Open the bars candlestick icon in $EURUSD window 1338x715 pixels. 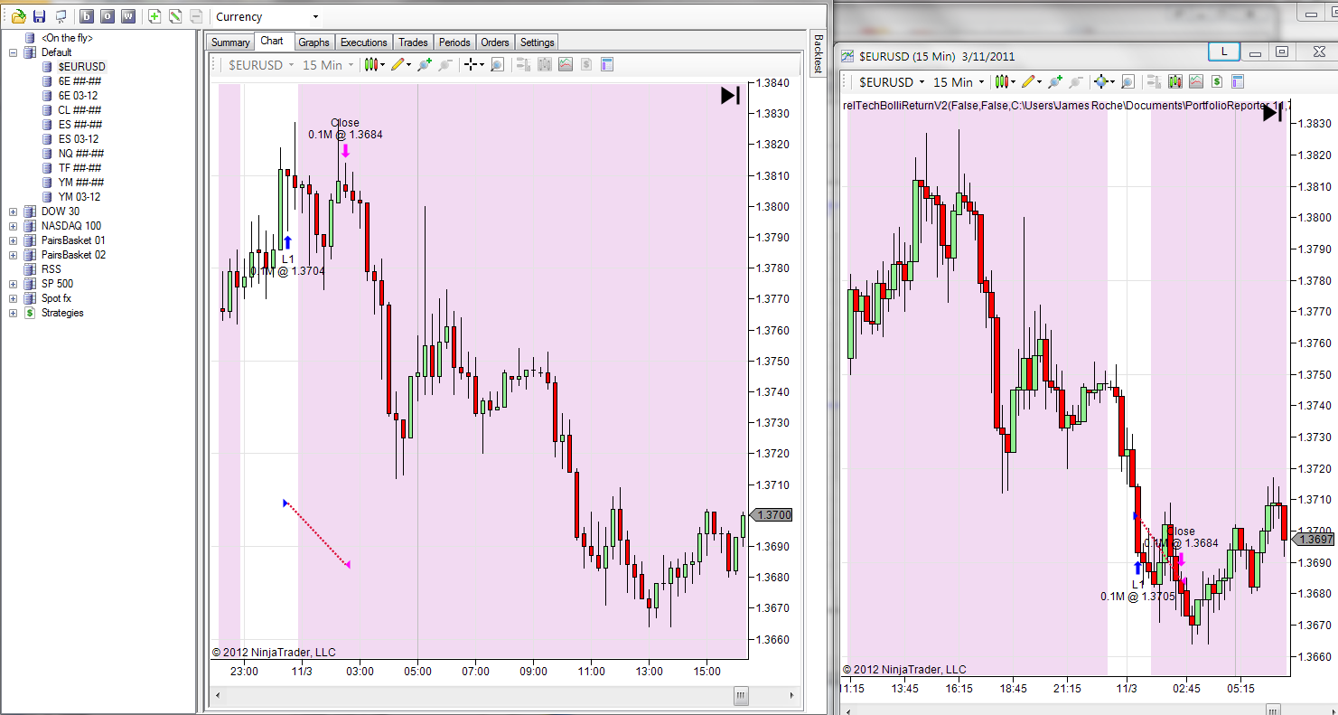tap(1174, 82)
